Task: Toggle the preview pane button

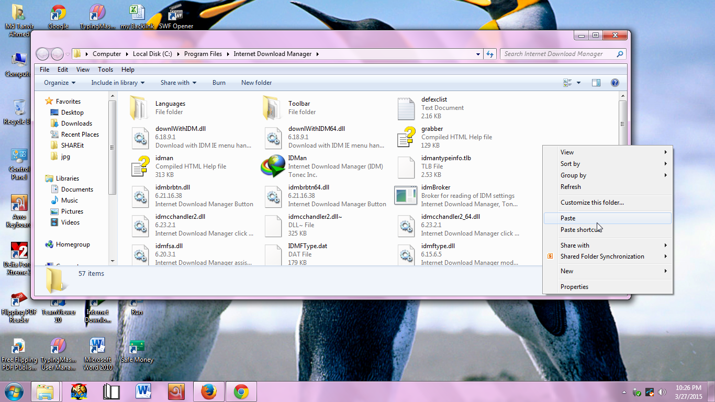Action: [596, 83]
